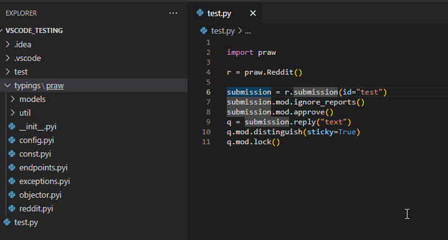Screen dimensions: 448x240
Task: Click the underlined praw folder name
Action: [55, 86]
